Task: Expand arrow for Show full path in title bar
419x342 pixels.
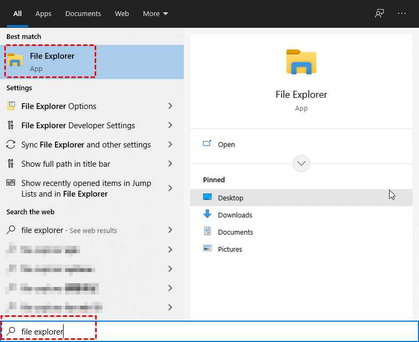Action: pos(170,164)
